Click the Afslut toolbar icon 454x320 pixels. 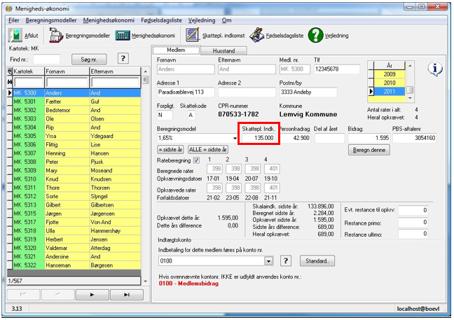[15, 36]
